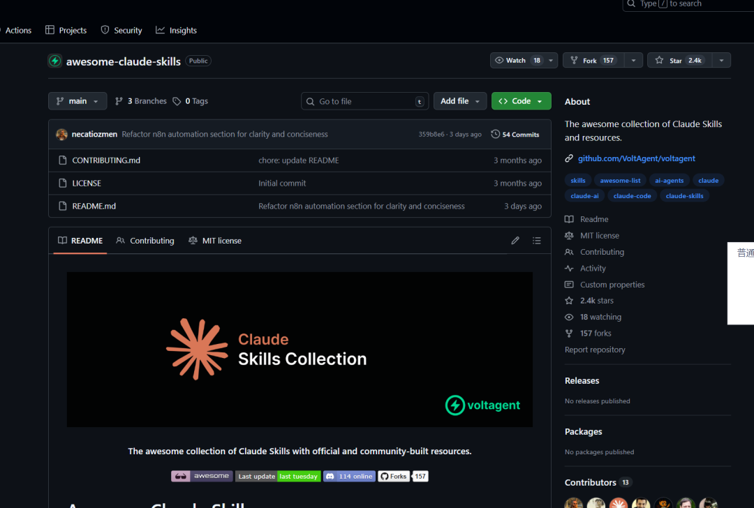754x508 pixels.
Task: Open the latest commit message in header
Action: click(225, 134)
